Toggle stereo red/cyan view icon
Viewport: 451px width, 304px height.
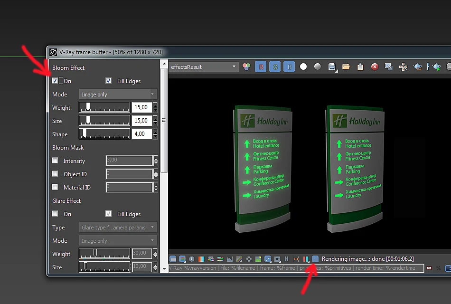click(x=306, y=259)
